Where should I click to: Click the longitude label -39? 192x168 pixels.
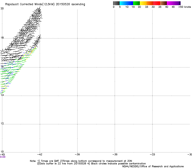(77, 155)
